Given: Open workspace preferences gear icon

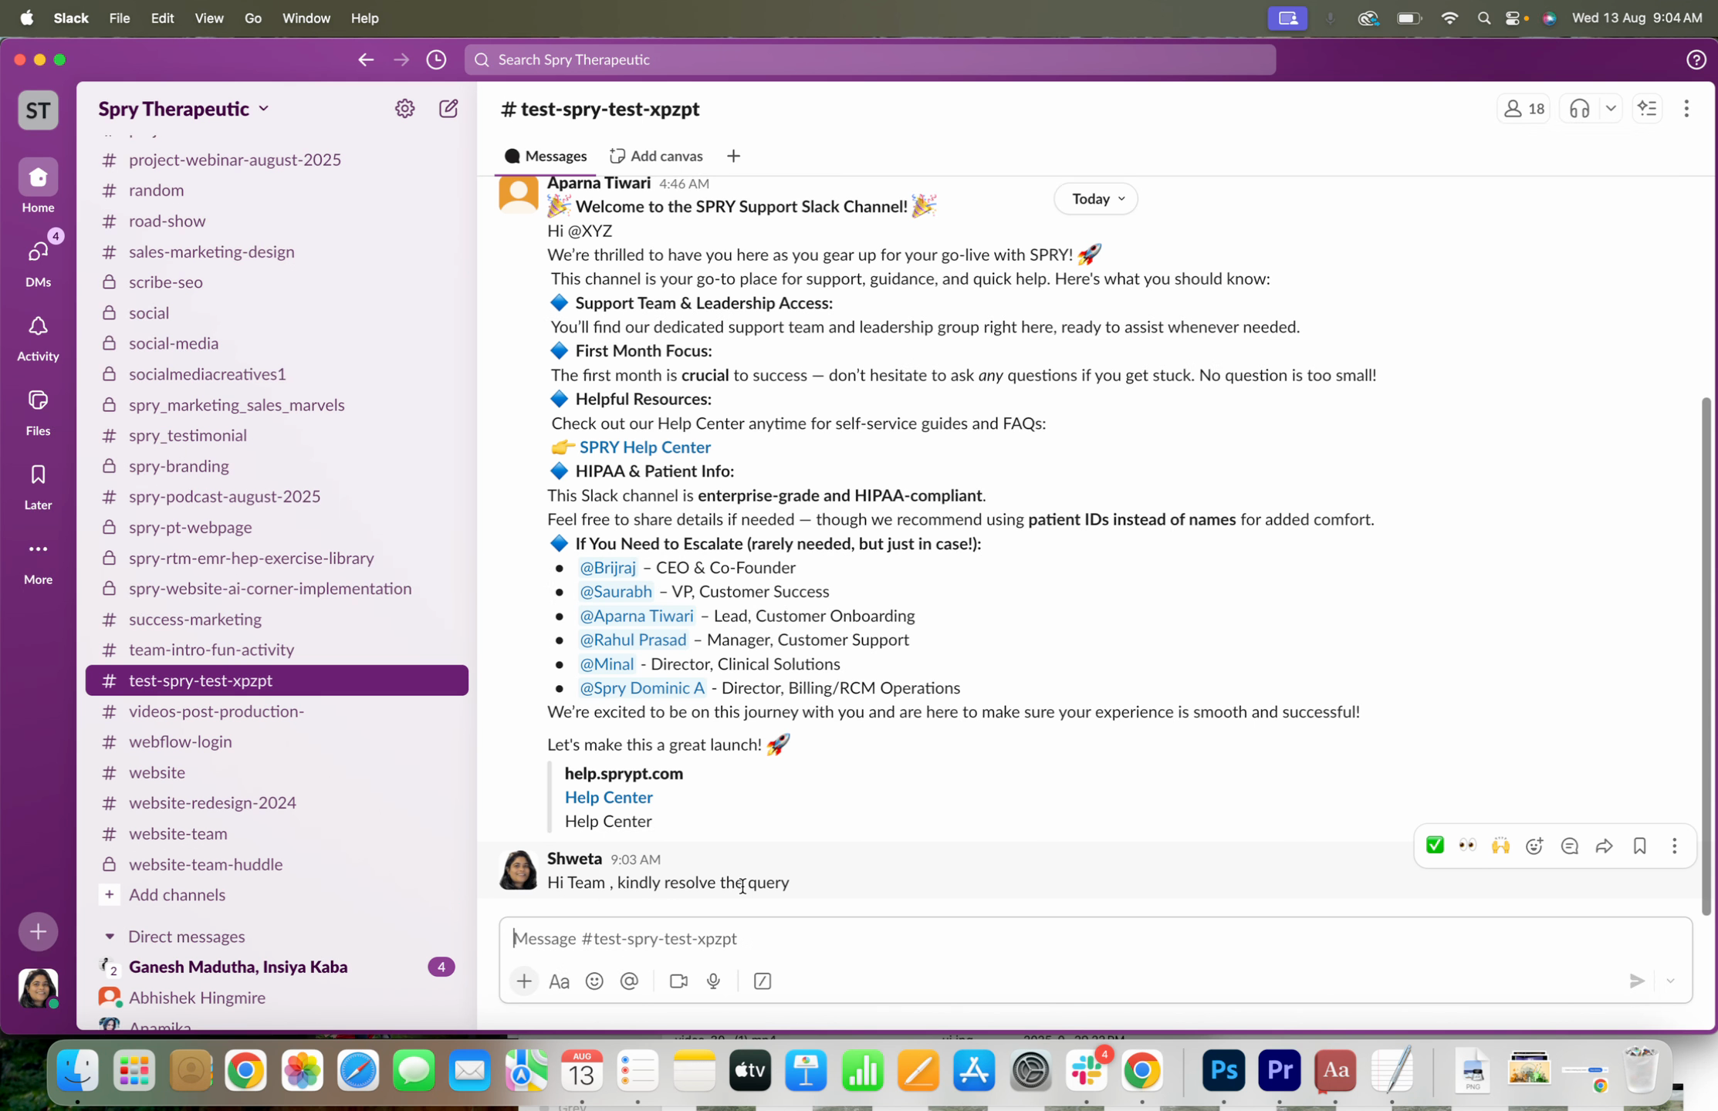Looking at the screenshot, I should point(404,109).
